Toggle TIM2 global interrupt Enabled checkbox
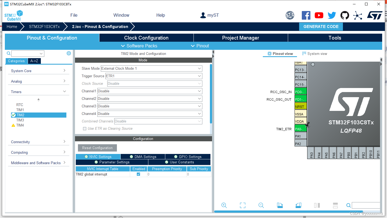Viewport: 387px width, 218px height. coord(138,174)
